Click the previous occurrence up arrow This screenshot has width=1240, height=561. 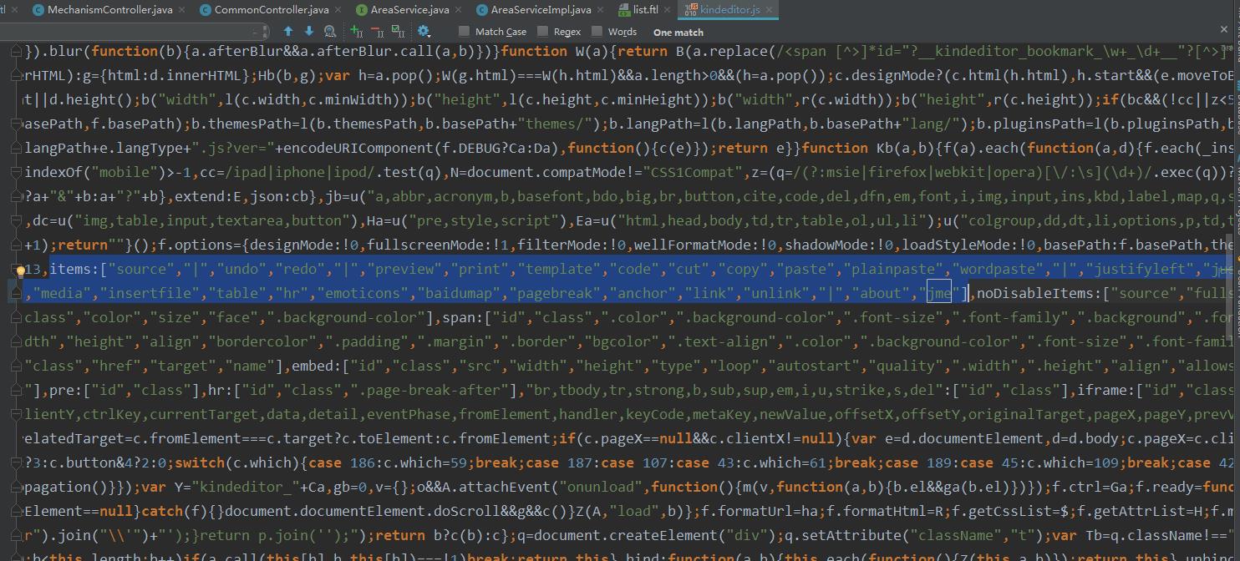coord(288,31)
